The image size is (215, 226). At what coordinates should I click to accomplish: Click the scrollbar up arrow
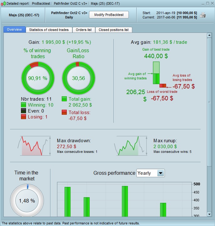[209, 35]
